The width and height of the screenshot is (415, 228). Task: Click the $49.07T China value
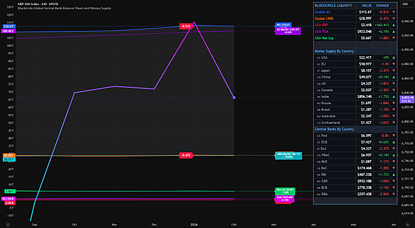pos(365,77)
